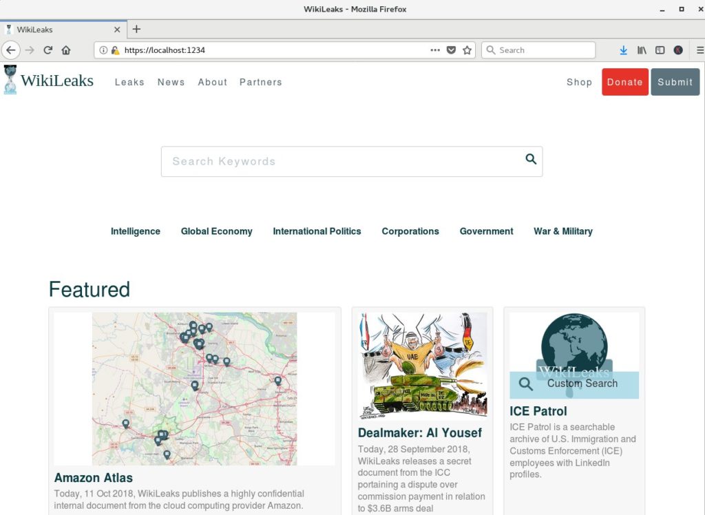Expand the page actions ellipsis menu

tap(435, 50)
